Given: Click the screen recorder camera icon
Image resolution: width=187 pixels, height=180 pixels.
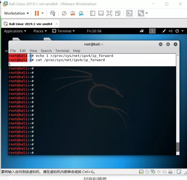Looking at the screenshot, I should point(142,31).
